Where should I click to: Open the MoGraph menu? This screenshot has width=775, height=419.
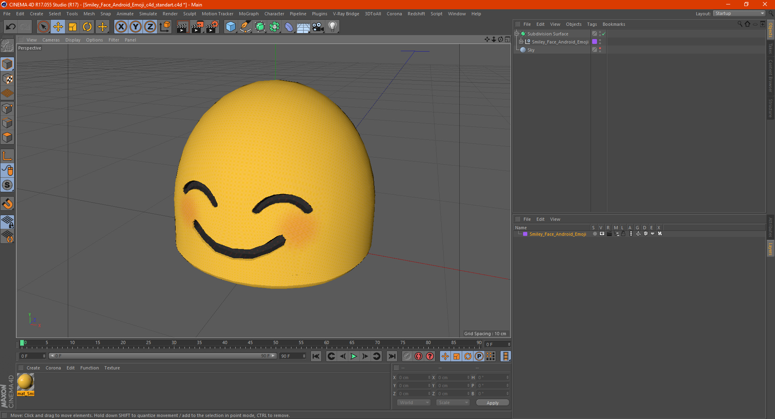[249, 14]
